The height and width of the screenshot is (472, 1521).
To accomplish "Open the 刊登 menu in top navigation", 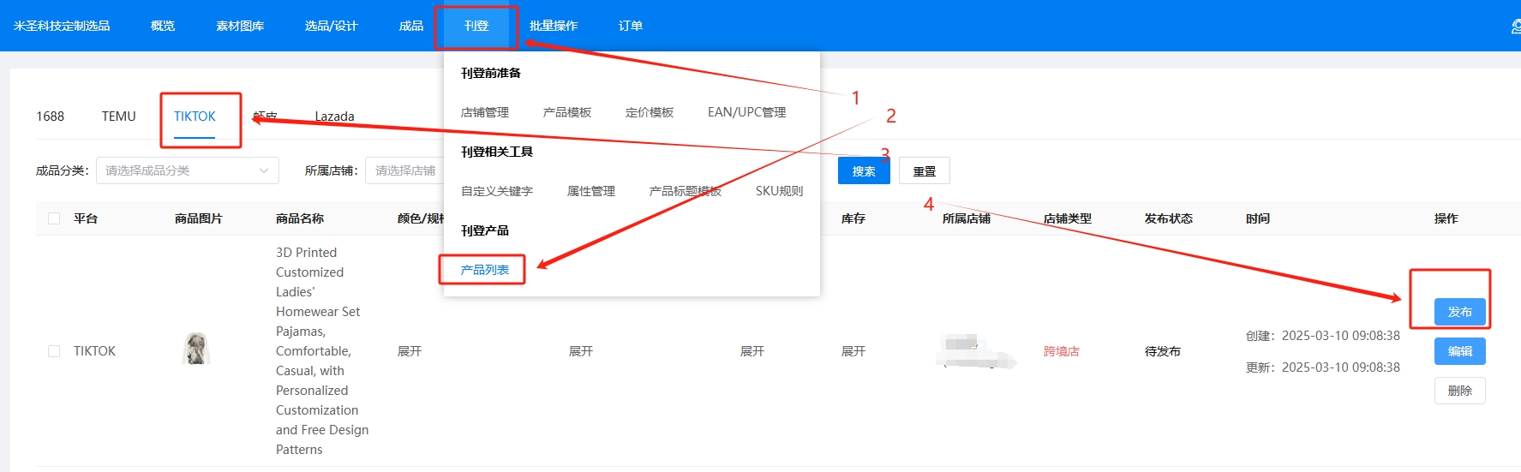I will [476, 26].
